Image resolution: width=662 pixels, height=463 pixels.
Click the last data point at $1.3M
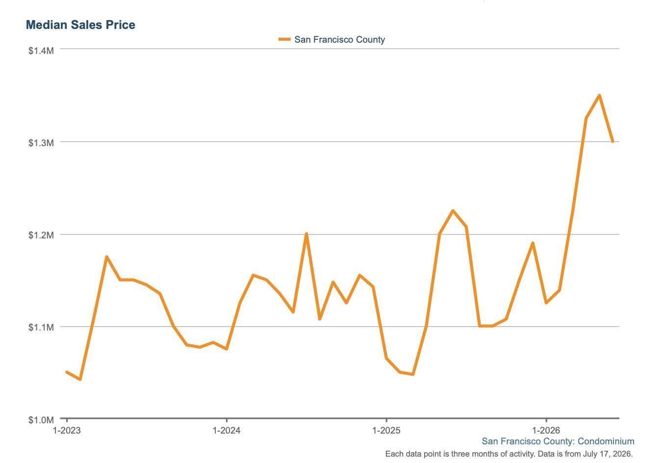point(612,141)
